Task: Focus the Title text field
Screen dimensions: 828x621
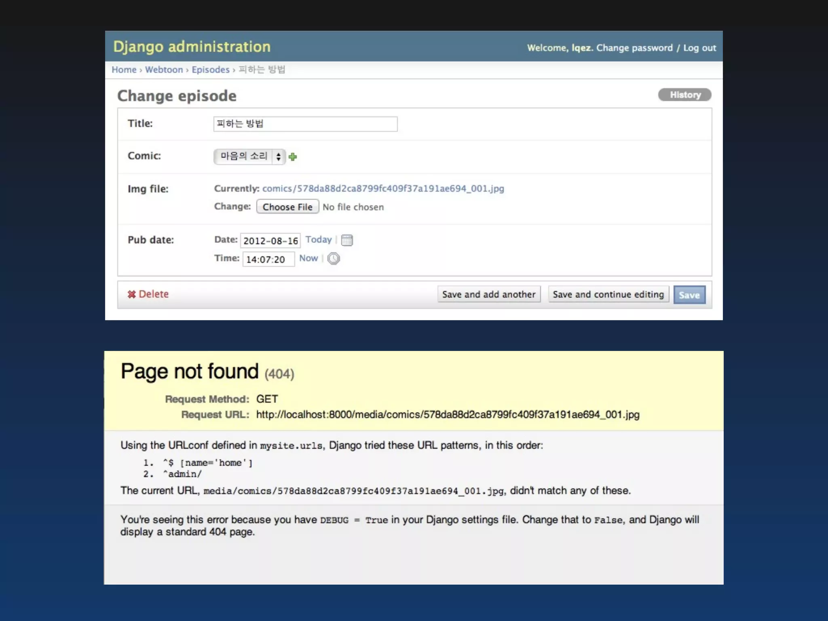Action: tap(305, 124)
